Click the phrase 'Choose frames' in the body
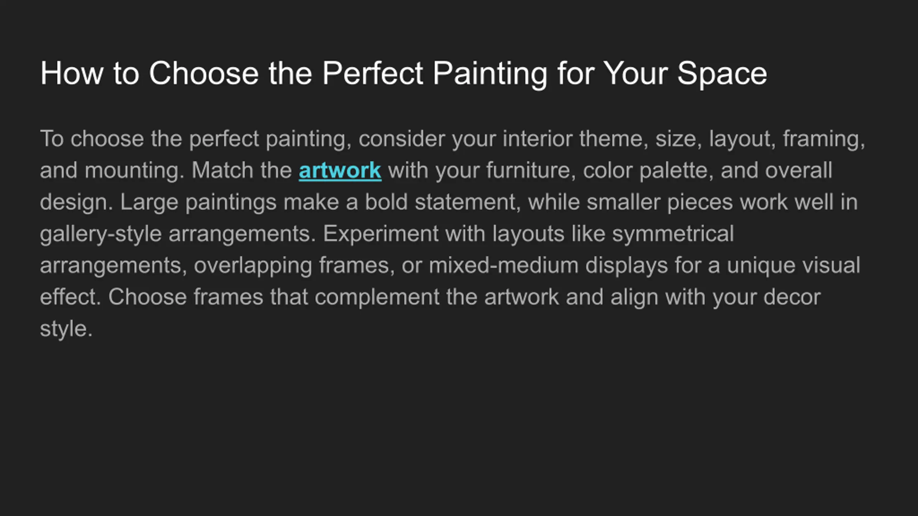This screenshot has height=516, width=918. pyautogui.click(x=186, y=297)
